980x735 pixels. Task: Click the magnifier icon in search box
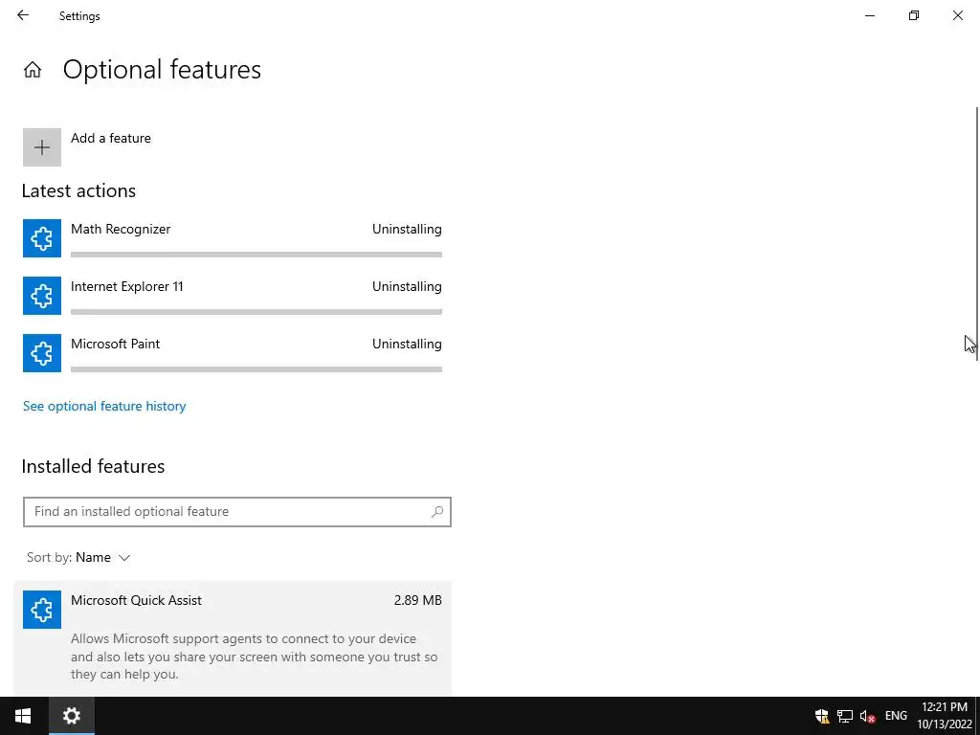tap(437, 512)
